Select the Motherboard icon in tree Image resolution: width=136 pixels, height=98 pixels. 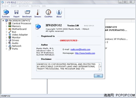(x=10, y=29)
